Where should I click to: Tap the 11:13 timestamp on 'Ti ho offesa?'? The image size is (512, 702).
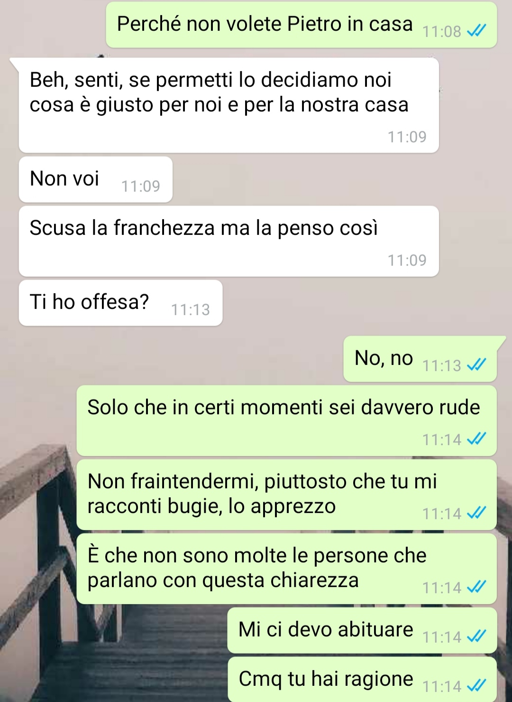point(190,309)
